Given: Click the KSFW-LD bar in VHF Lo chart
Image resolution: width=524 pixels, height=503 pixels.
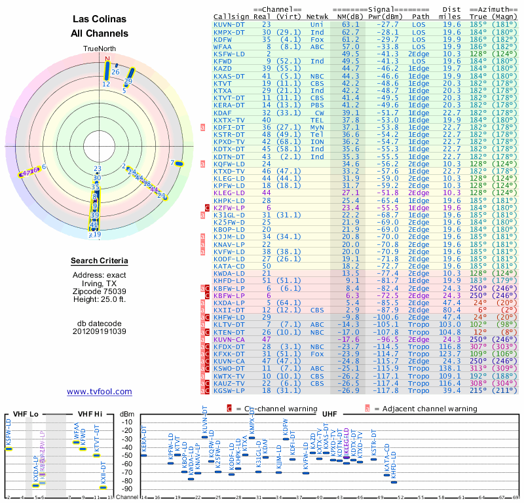Looking at the screenshot, I should 9,449.
